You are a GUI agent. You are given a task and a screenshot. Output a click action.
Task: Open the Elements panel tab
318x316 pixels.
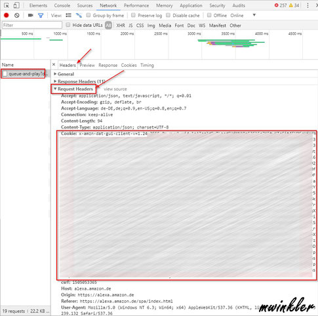click(x=38, y=5)
